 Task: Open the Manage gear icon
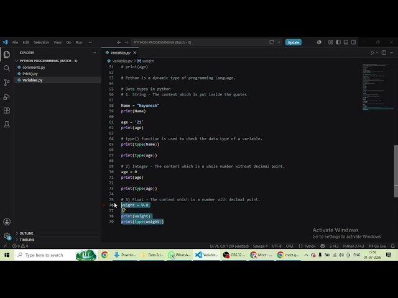[7, 236]
